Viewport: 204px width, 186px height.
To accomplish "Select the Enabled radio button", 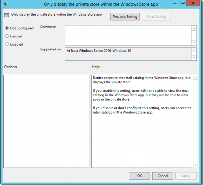I will 7,36.
